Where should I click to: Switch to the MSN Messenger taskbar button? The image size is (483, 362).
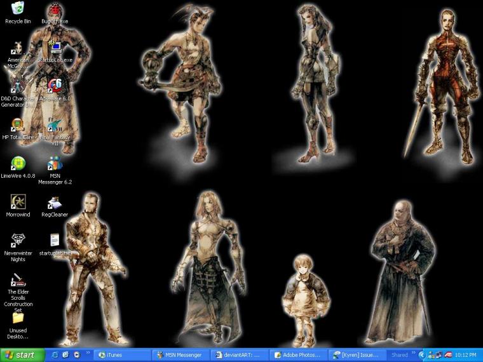tap(181, 355)
